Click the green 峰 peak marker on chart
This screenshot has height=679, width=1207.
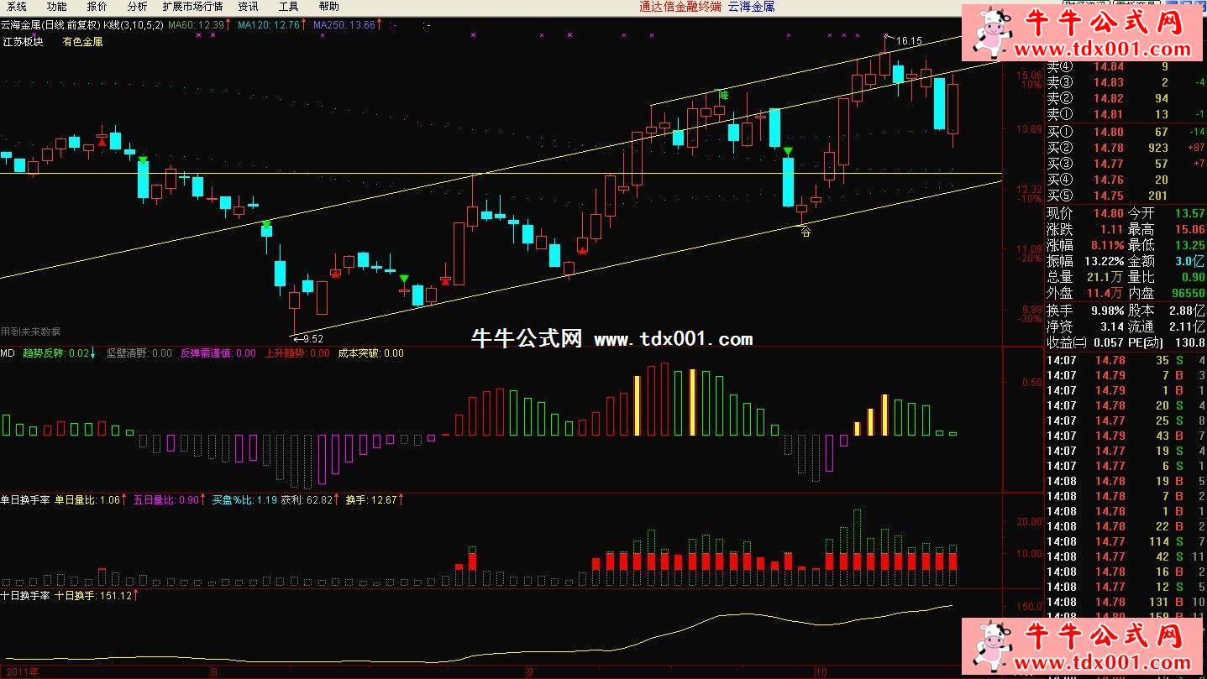click(722, 96)
